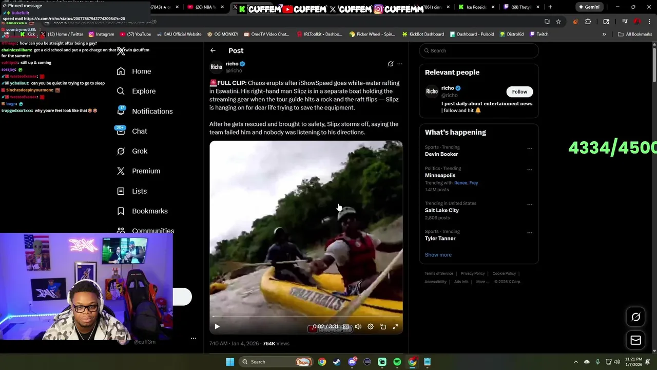This screenshot has height=370, width=657.
Task: Toggle picture-in-picture for the video
Action: pyautogui.click(x=383, y=326)
